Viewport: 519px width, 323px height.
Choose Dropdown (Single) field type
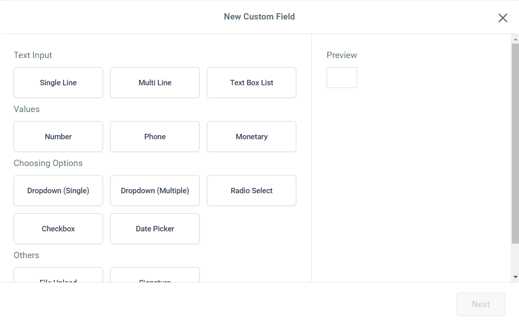58,191
